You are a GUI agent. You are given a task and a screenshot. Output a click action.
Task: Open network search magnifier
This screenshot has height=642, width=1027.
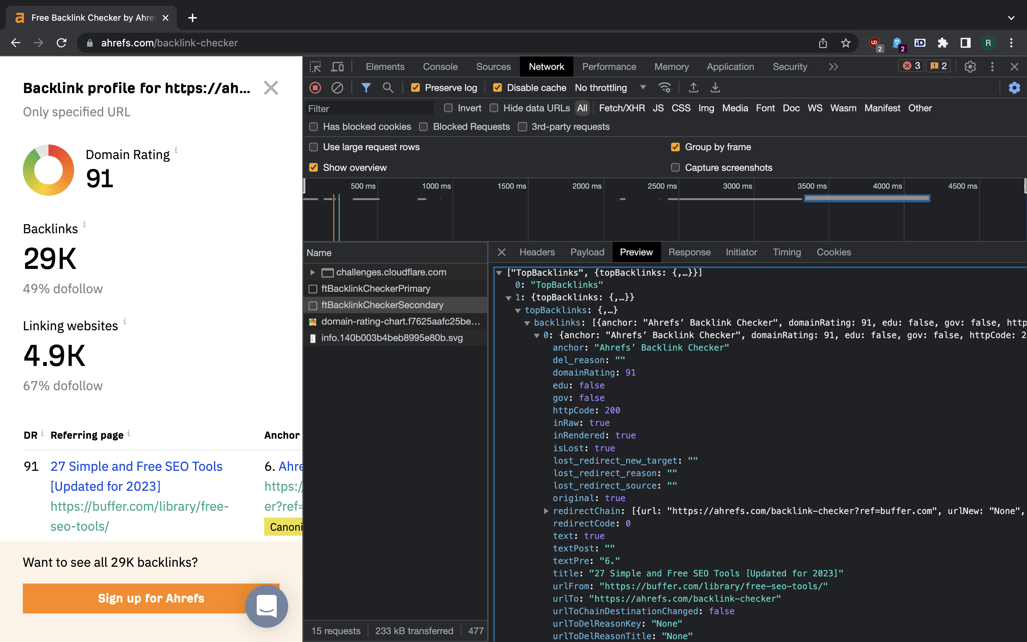coord(388,87)
